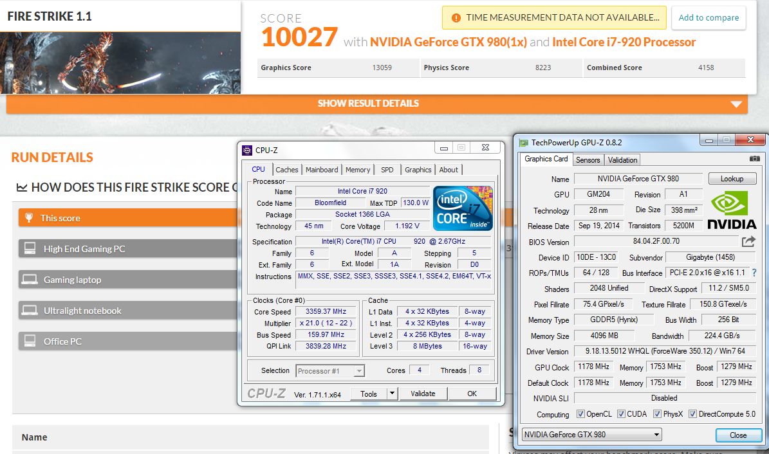Select the Office PC comparison bar
This screenshot has width=769, height=454.
point(129,341)
